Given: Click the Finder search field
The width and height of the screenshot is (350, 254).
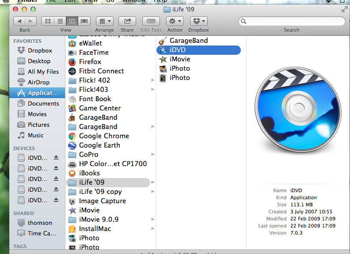Looking at the screenshot, I should pyautogui.click(x=292, y=21).
